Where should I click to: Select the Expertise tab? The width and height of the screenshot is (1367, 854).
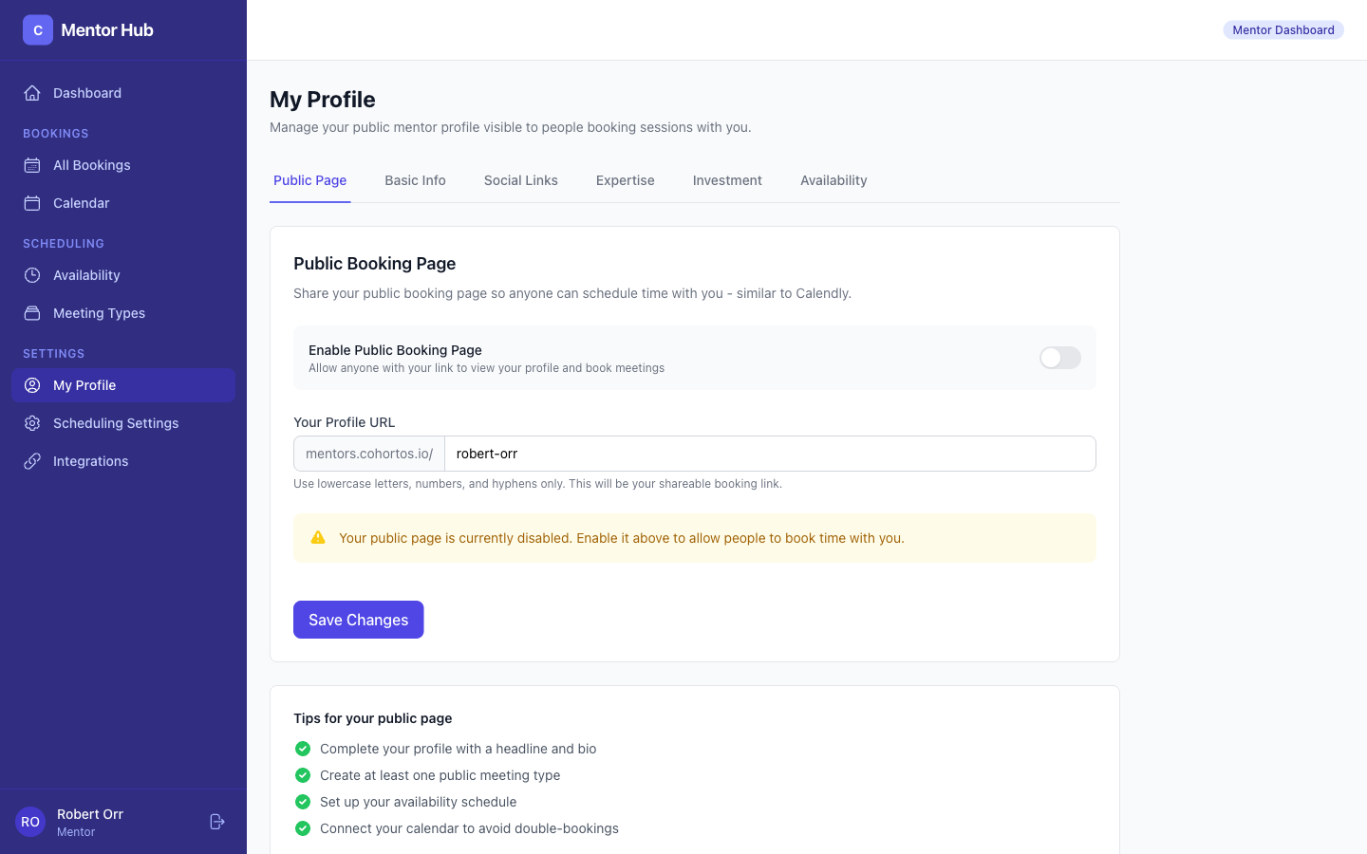tap(625, 180)
